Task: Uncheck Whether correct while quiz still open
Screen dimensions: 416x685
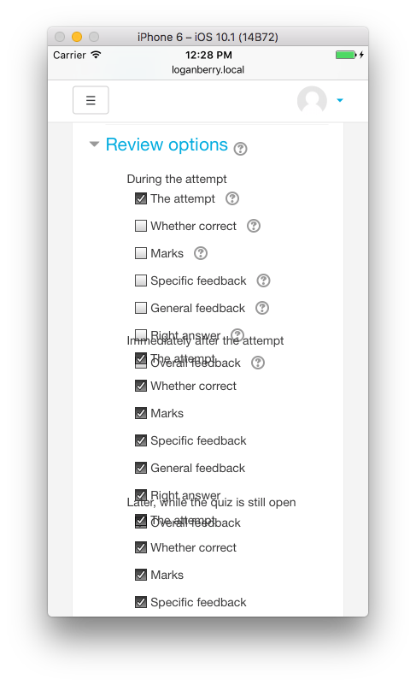Action: click(x=141, y=547)
